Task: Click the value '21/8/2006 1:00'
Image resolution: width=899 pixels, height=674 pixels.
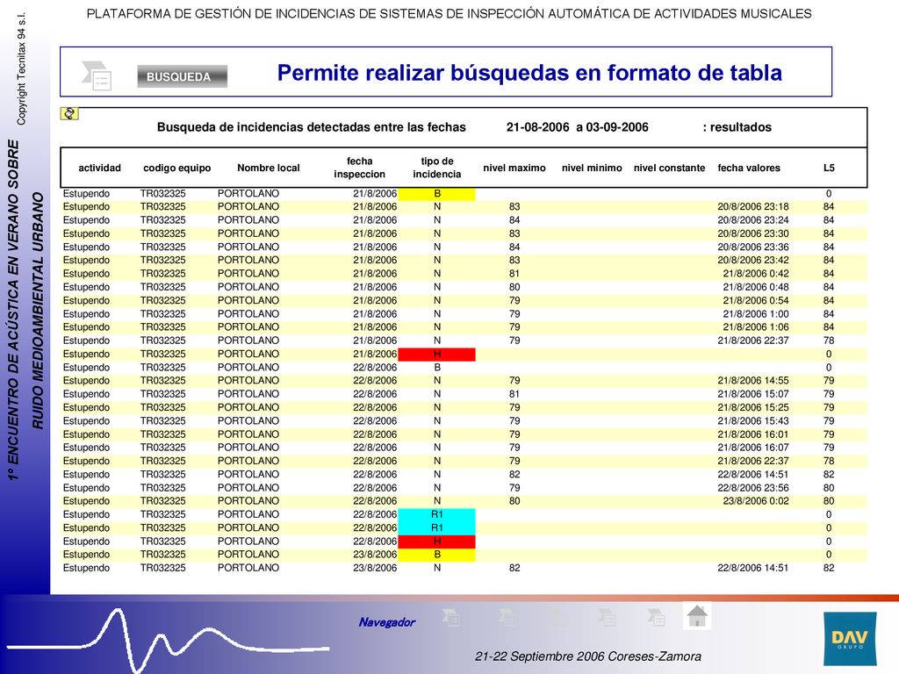Action: tap(756, 314)
